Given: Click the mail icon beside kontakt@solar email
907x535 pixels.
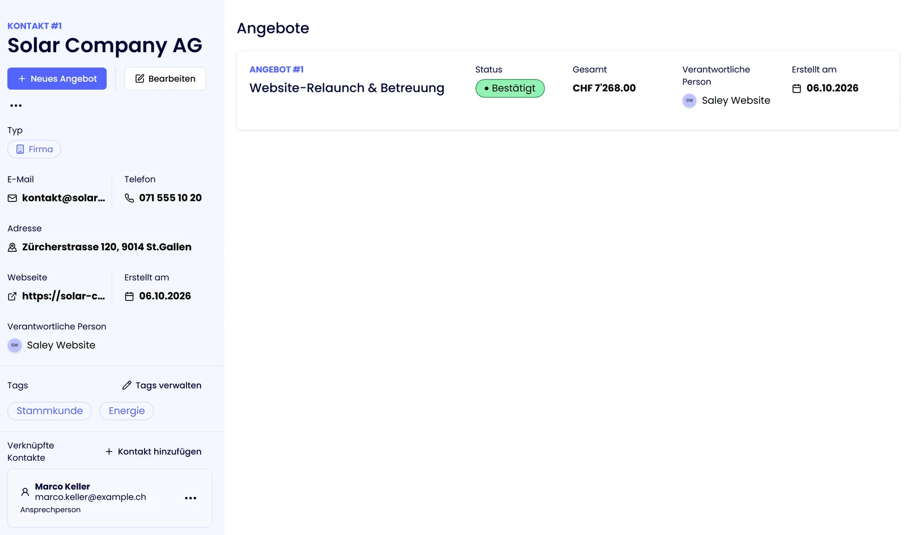Looking at the screenshot, I should click(12, 198).
